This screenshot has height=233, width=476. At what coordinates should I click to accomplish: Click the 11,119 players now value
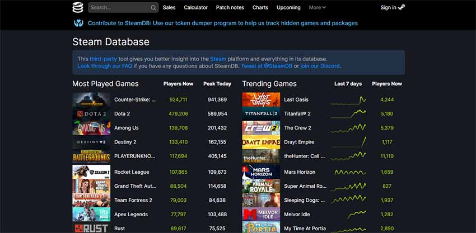pos(387,156)
